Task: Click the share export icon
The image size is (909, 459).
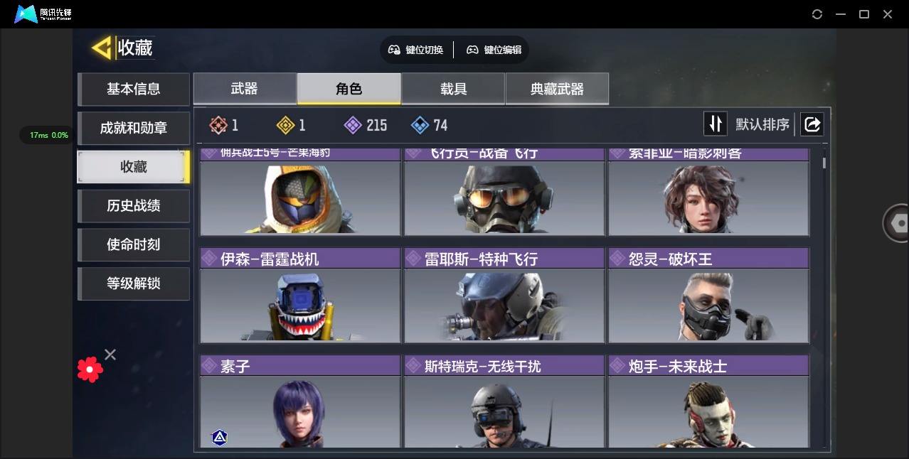Action: (x=812, y=124)
